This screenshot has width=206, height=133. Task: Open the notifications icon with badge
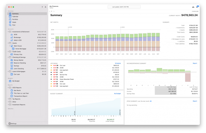pyautogui.click(x=197, y=7)
